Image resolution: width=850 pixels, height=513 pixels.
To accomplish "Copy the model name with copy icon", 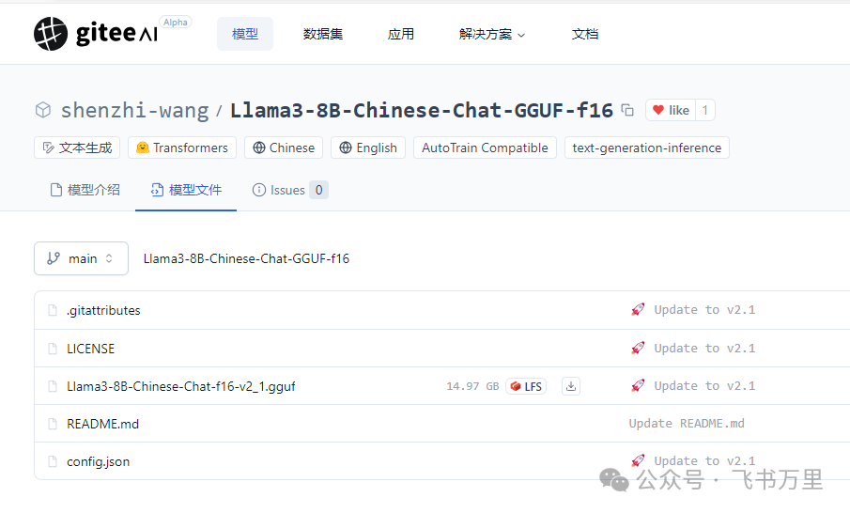I will pos(627,110).
